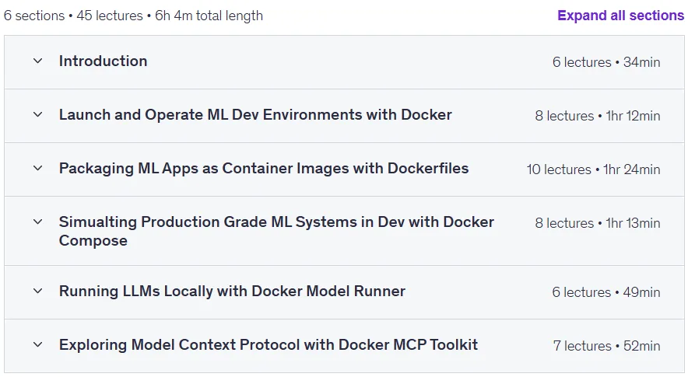The width and height of the screenshot is (688, 377).
Task: Select the Introduction section title
Action: [103, 61]
